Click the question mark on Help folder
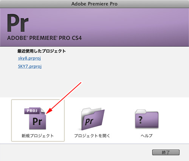The width and height of the screenshot is (189, 161). (x=140, y=120)
